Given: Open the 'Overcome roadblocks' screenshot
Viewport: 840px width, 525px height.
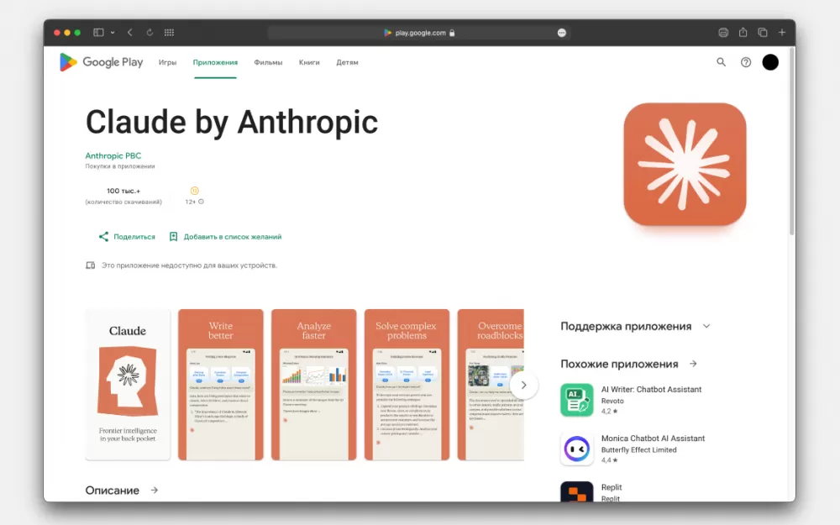Looking at the screenshot, I should [491, 385].
